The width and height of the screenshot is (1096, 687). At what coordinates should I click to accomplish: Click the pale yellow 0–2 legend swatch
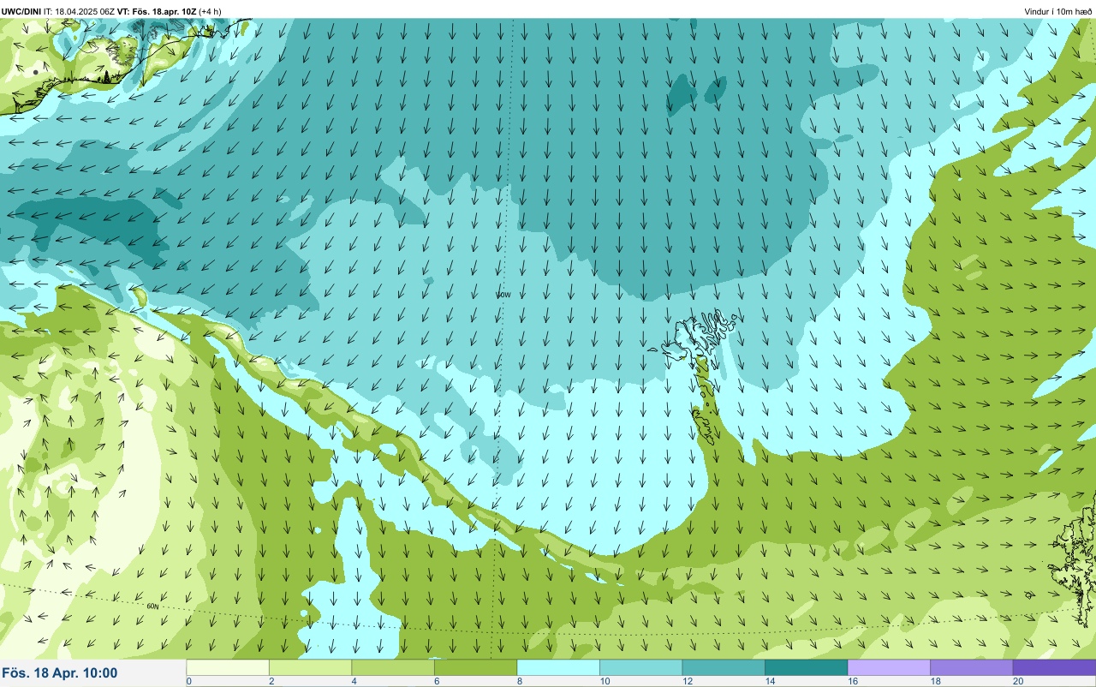[228, 667]
